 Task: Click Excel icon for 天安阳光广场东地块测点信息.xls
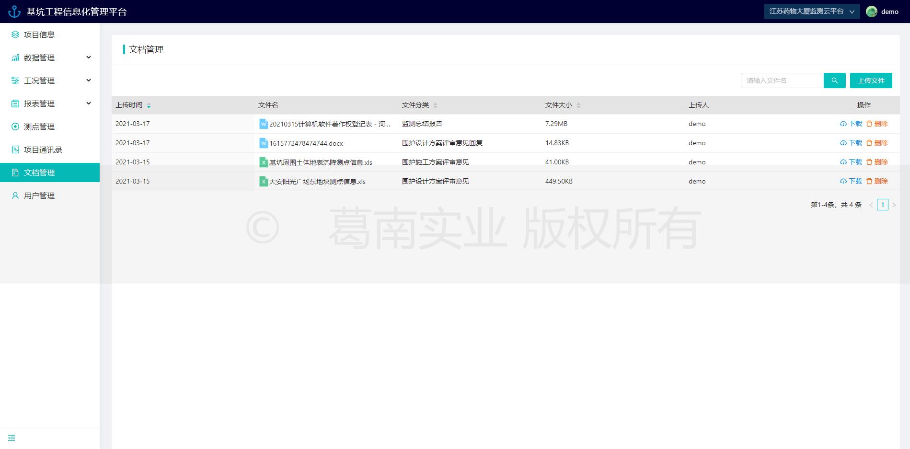pos(263,181)
